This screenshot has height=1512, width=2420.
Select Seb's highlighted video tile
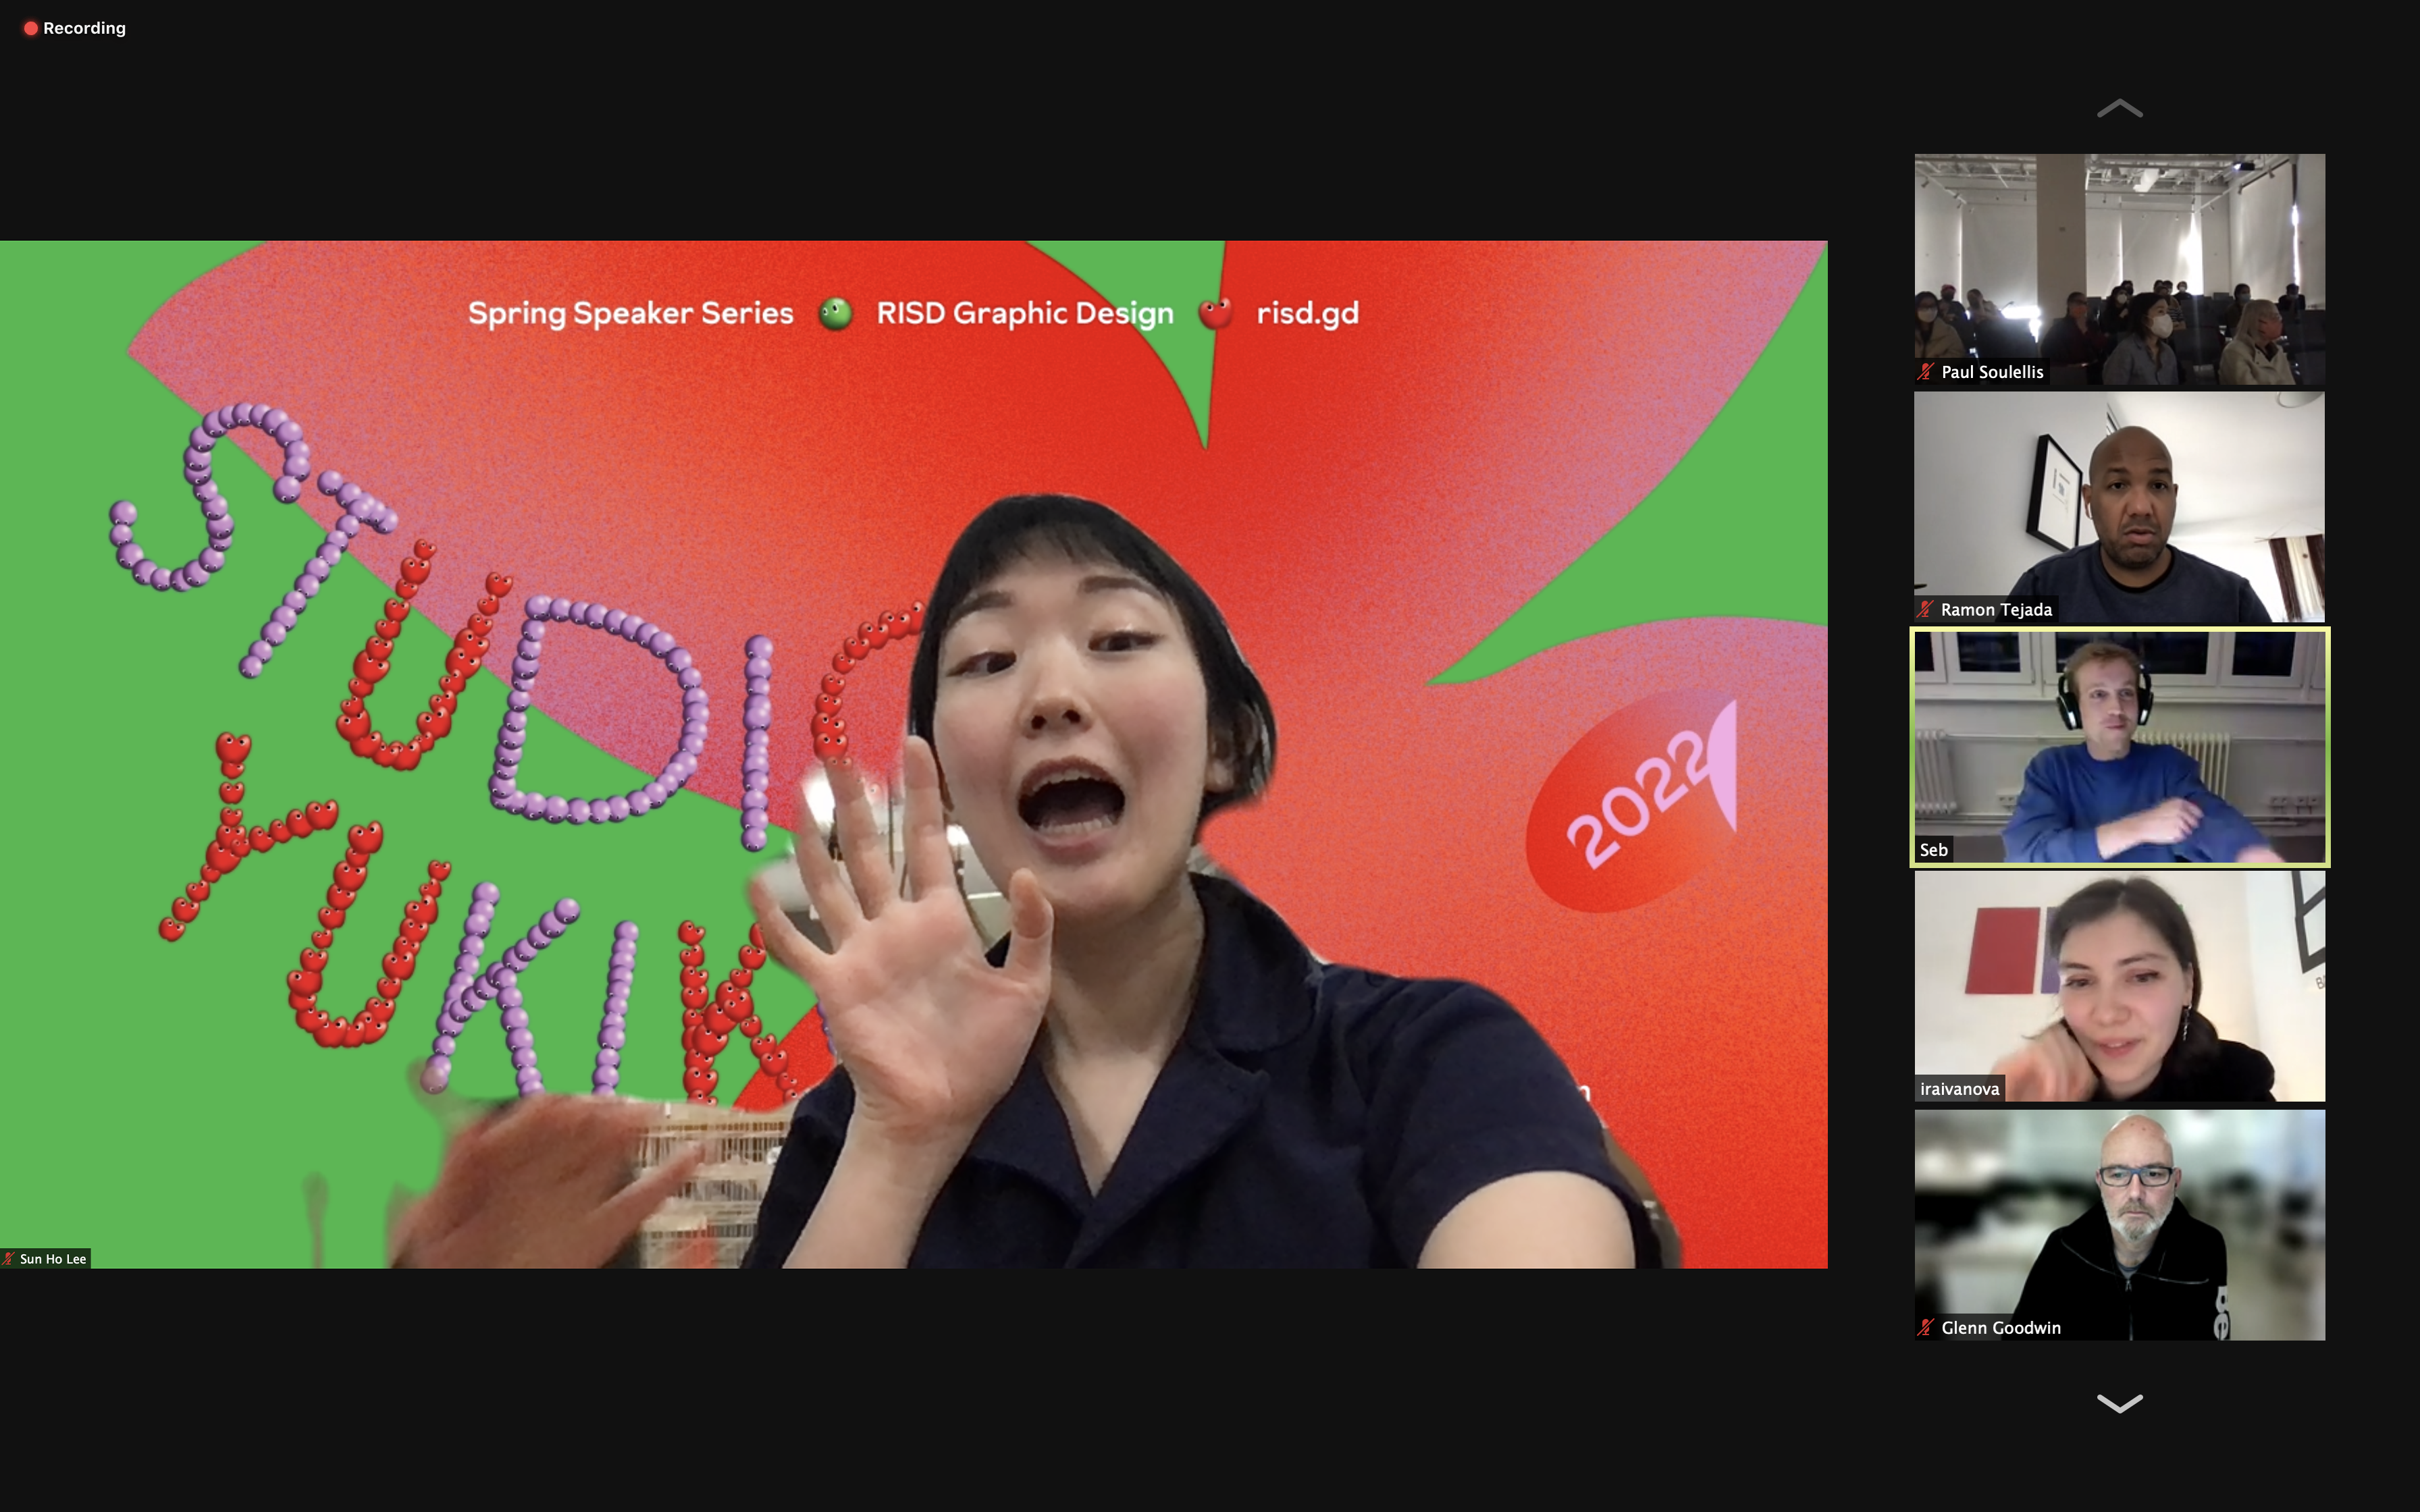(2119, 746)
